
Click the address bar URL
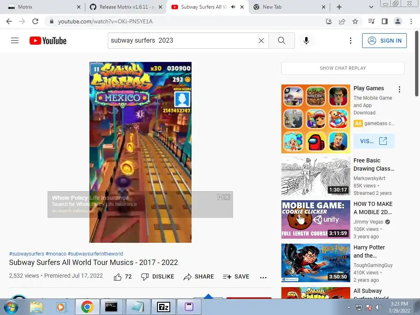tap(105, 21)
